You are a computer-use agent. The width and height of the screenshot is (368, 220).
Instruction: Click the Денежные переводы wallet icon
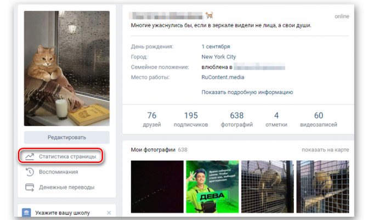pyautogui.click(x=30, y=188)
